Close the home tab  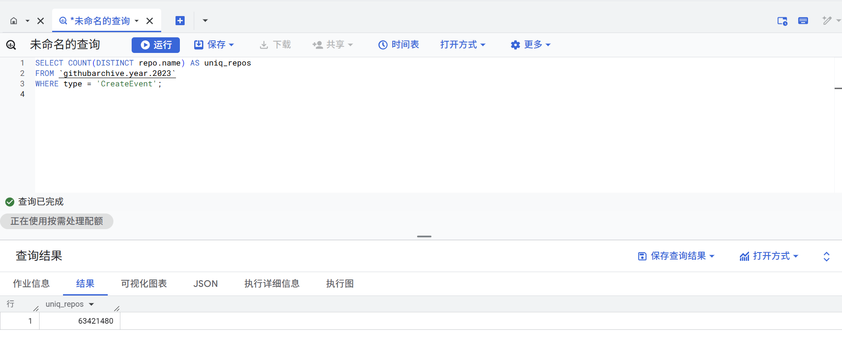[41, 21]
